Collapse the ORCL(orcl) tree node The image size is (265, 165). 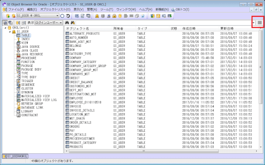5,28
